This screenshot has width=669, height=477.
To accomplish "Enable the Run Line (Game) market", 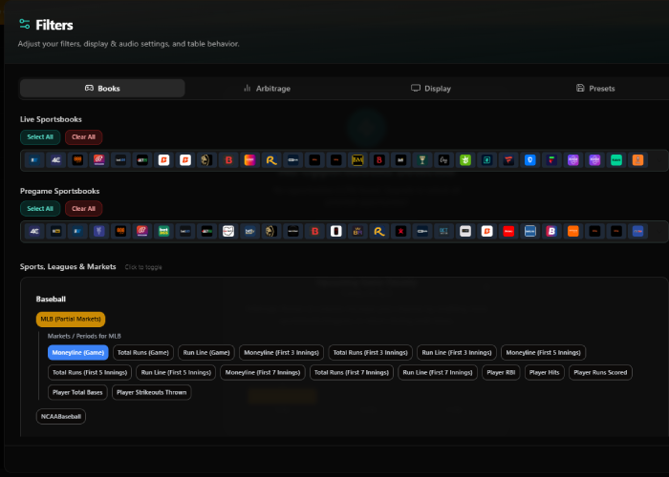I will 206,353.
